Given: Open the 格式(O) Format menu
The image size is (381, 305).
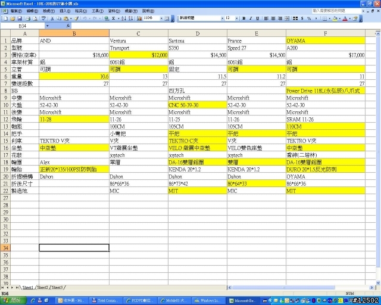Looking at the screenshot, I should [x=81, y=11].
